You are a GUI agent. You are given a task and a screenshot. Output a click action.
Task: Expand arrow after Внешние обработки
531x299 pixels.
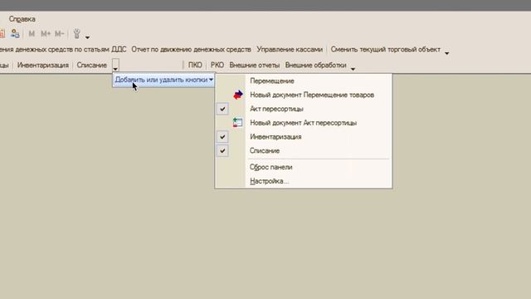(353, 69)
